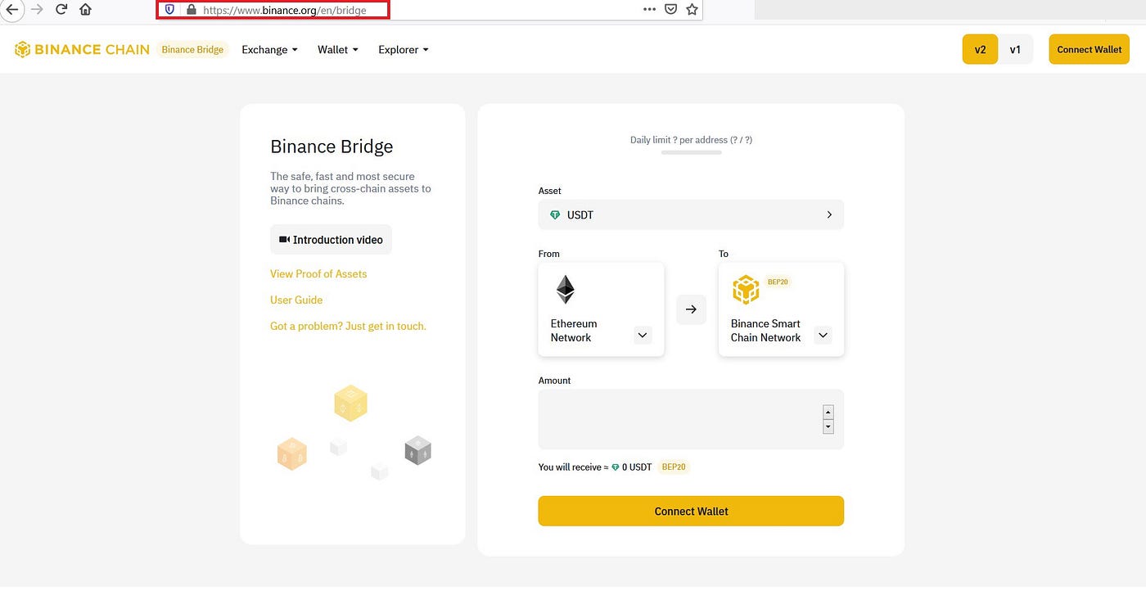This screenshot has width=1146, height=591.
Task: Click the Binance Smart Chain cube logo
Action: point(746,290)
